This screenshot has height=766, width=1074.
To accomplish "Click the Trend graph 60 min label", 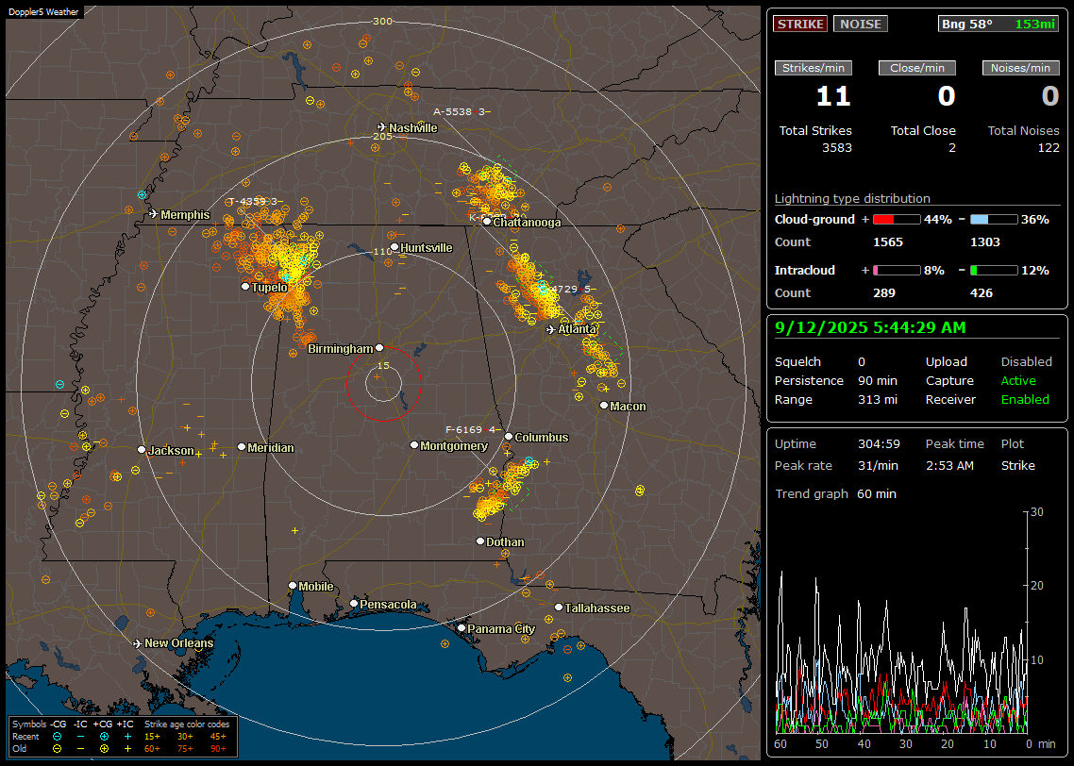I will point(835,494).
